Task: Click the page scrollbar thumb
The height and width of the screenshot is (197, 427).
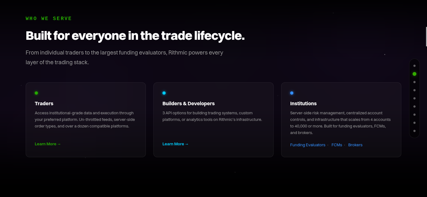Action: tap(426, 37)
